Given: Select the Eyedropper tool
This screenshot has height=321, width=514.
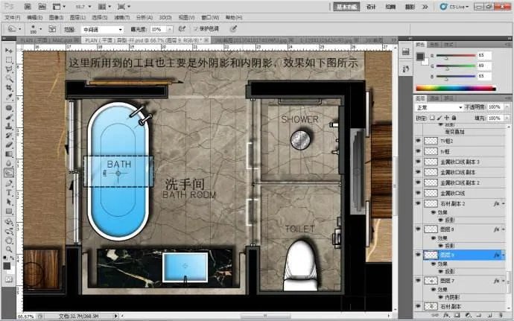Looking at the screenshot, I should point(8,97).
